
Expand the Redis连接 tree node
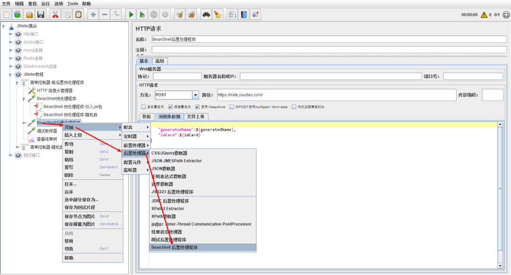tap(10, 58)
